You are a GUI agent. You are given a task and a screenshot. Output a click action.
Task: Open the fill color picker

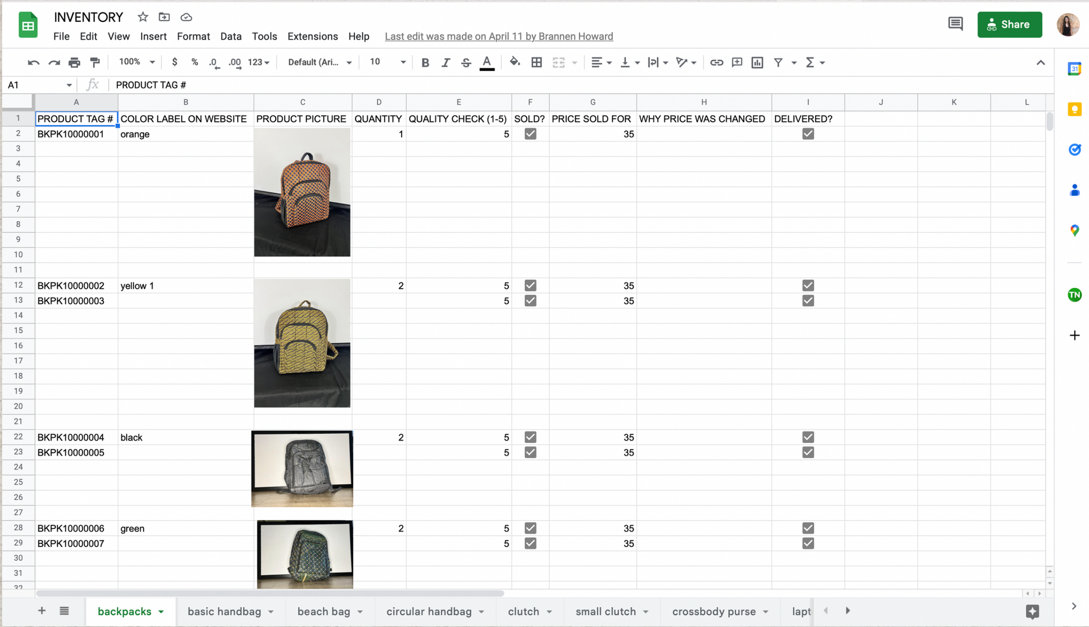[x=514, y=62]
